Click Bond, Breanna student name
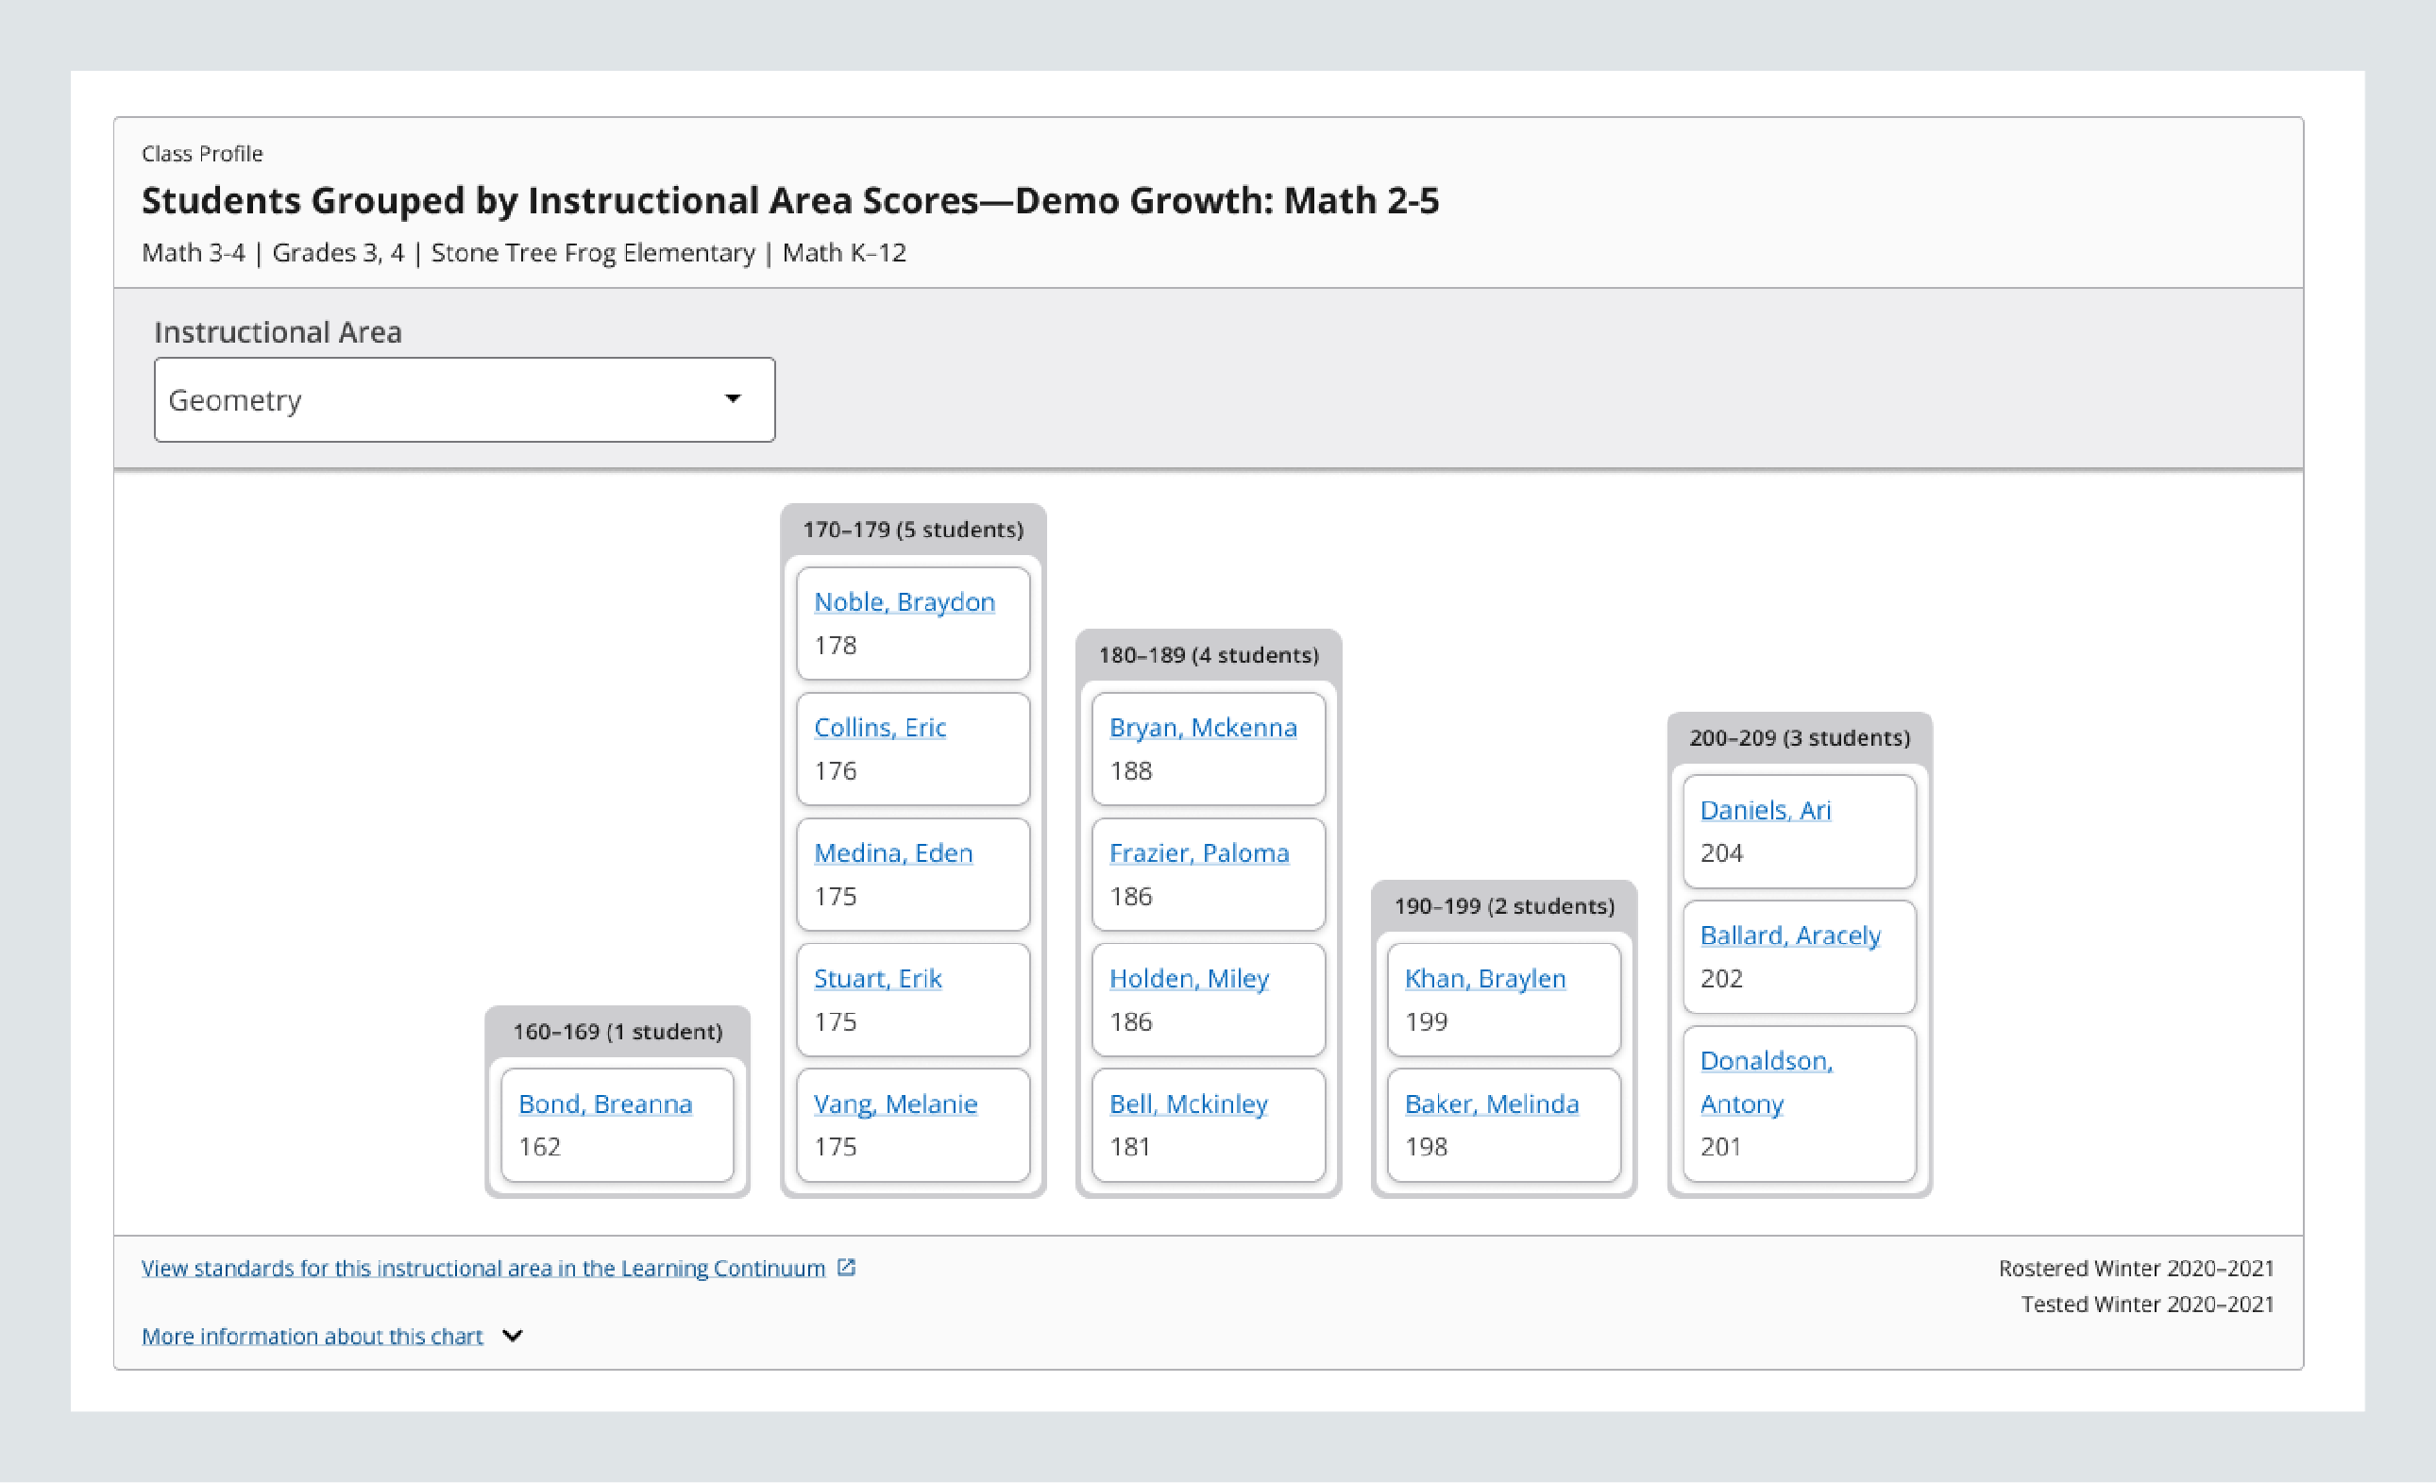 [x=605, y=1104]
